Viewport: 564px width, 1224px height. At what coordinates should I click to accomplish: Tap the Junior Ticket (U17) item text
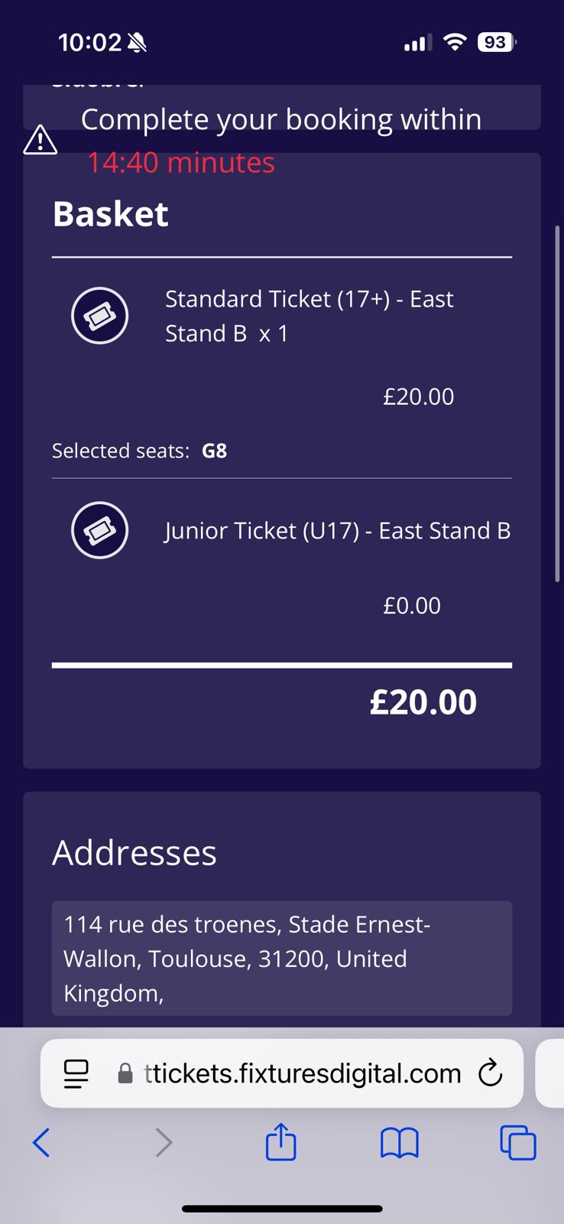(337, 531)
